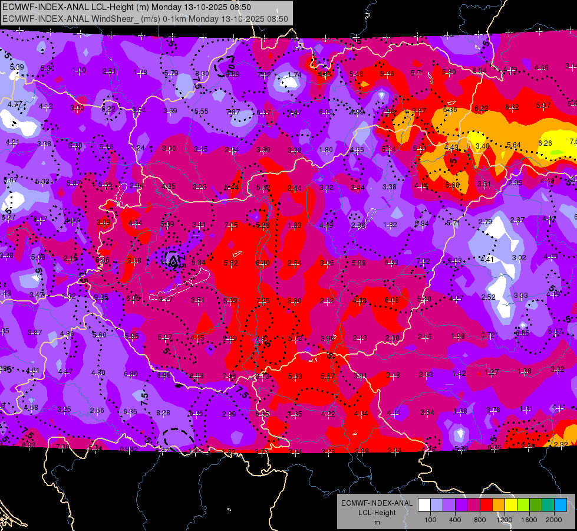Viewport: 577px width, 531px height.
Task: Click the grid value 1.42
Action: (459, 373)
